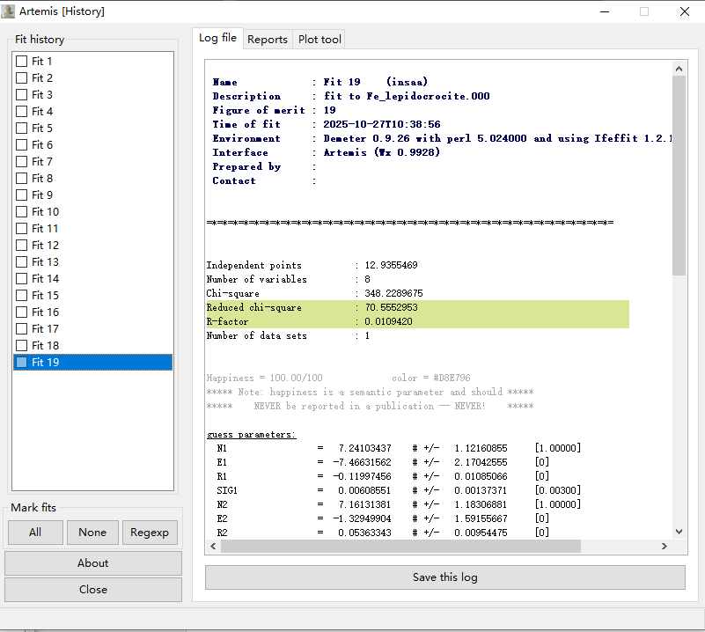705x632 pixels.
Task: Click the None button to unmark fits
Action: point(92,532)
